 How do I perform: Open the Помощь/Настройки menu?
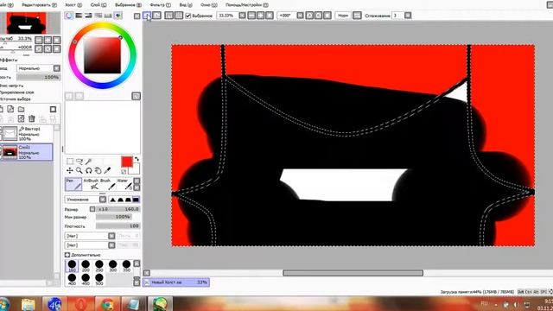(247, 5)
